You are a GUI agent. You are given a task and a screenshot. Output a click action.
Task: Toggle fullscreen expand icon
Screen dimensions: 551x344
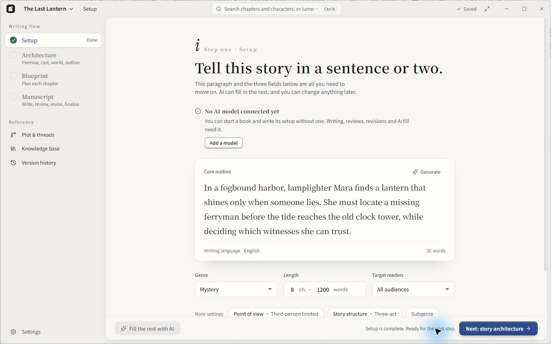tap(487, 9)
